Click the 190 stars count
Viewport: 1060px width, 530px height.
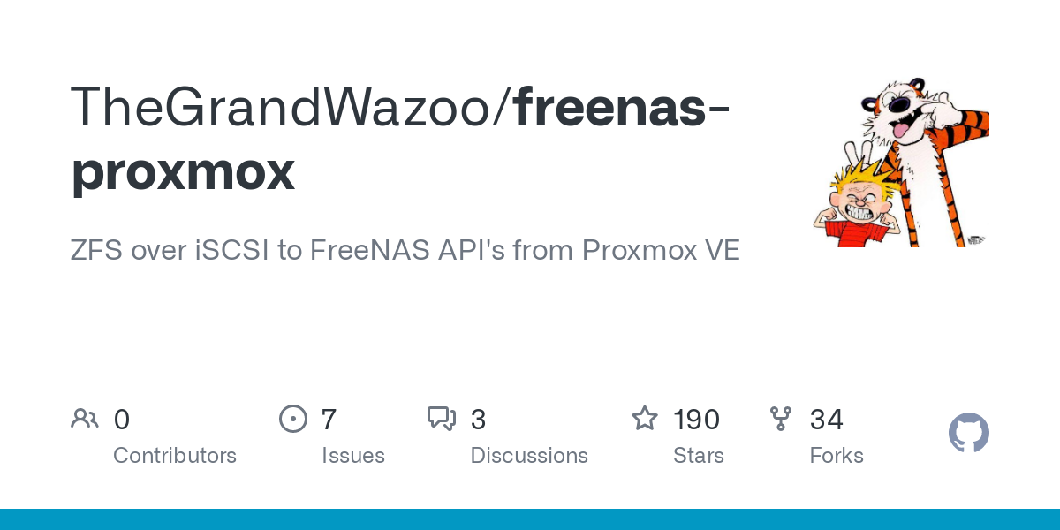[x=696, y=420]
